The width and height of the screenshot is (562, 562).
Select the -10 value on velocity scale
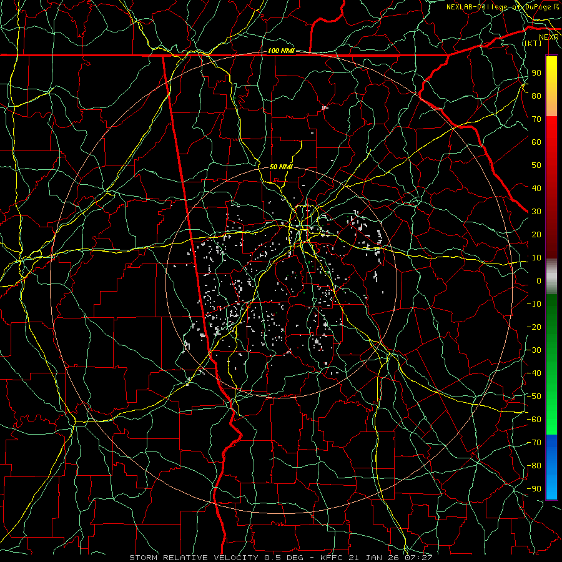click(x=534, y=304)
